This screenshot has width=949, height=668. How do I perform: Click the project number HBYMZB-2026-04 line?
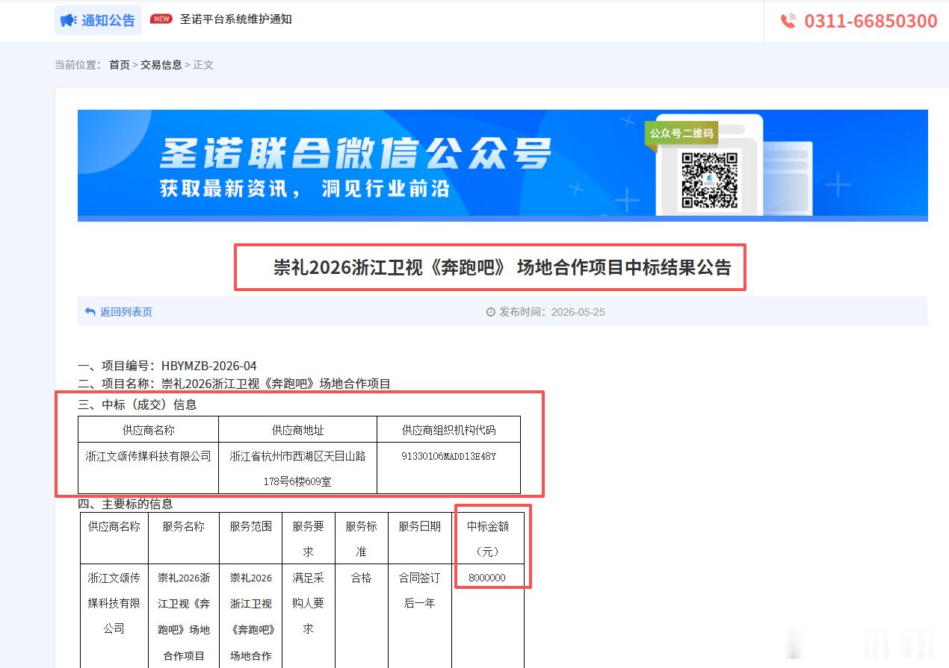coord(167,366)
